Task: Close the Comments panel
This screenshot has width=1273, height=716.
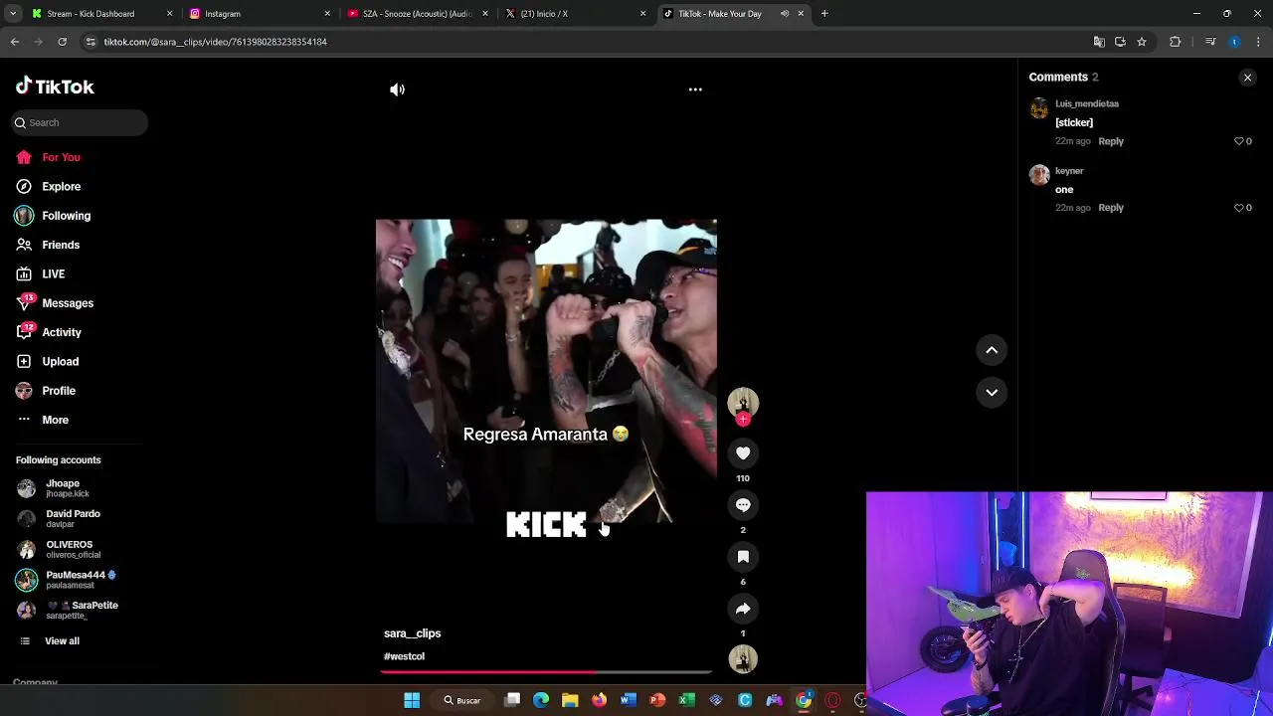Action: pos(1247,78)
